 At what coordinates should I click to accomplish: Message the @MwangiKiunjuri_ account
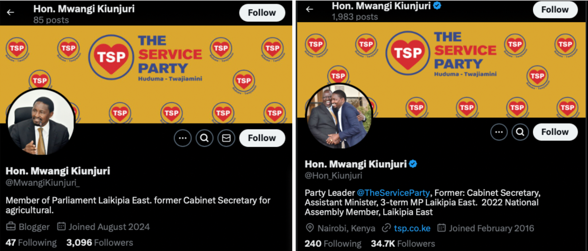click(226, 138)
